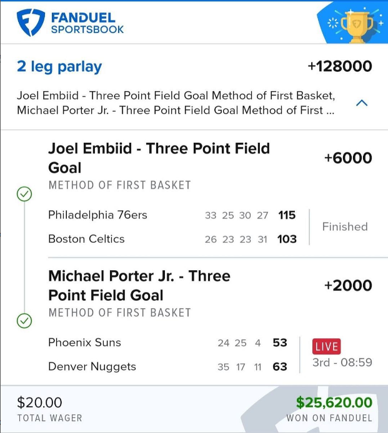Click the $20.00 total wager amount
This screenshot has width=388, height=433.
coord(39,402)
